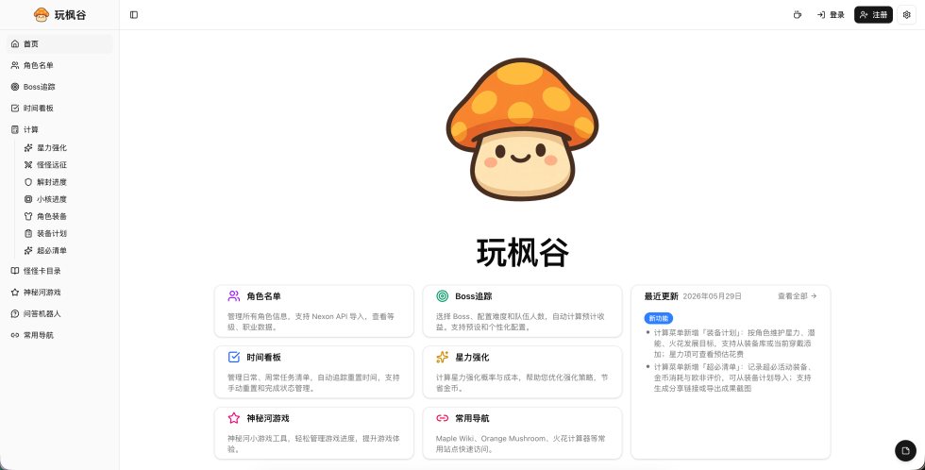The height and width of the screenshot is (470, 925).
Task: Click the shirt icon beside 角色装备
Action: [28, 216]
